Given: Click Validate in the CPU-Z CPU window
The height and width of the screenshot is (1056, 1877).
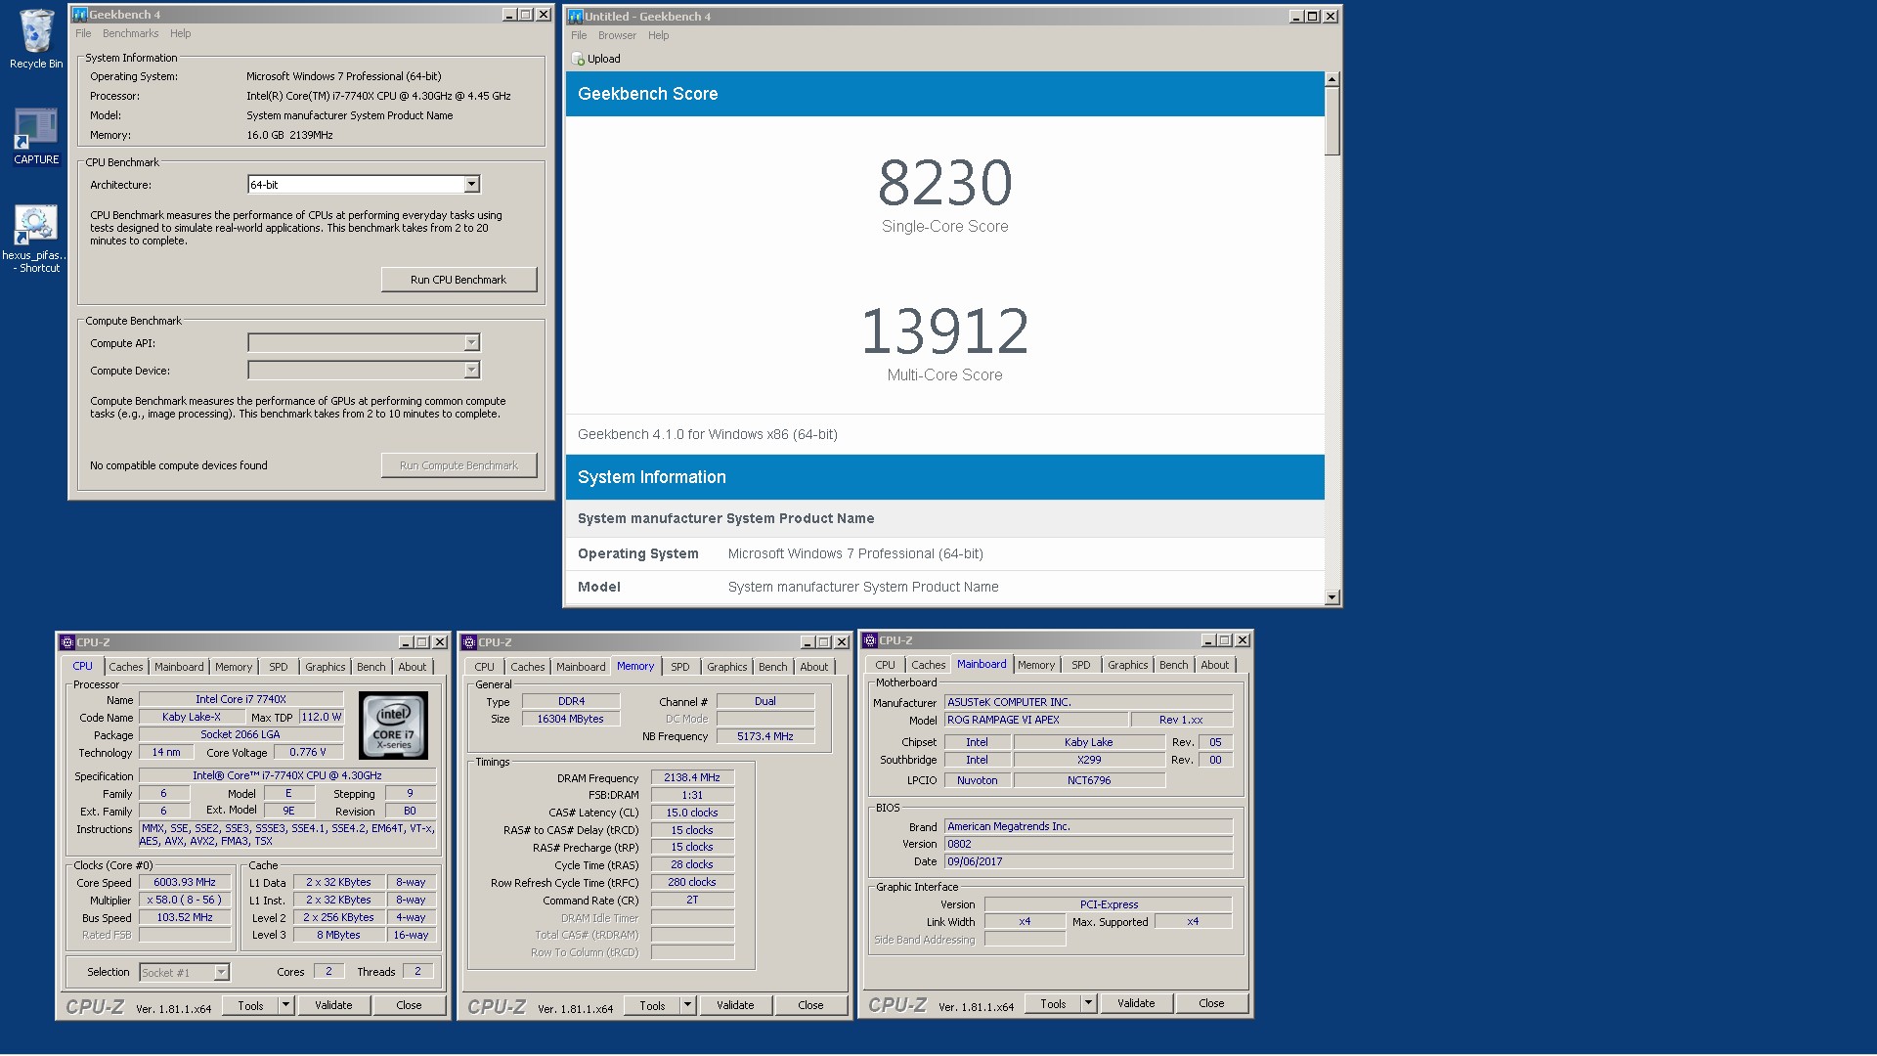Looking at the screenshot, I should pos(333,1005).
